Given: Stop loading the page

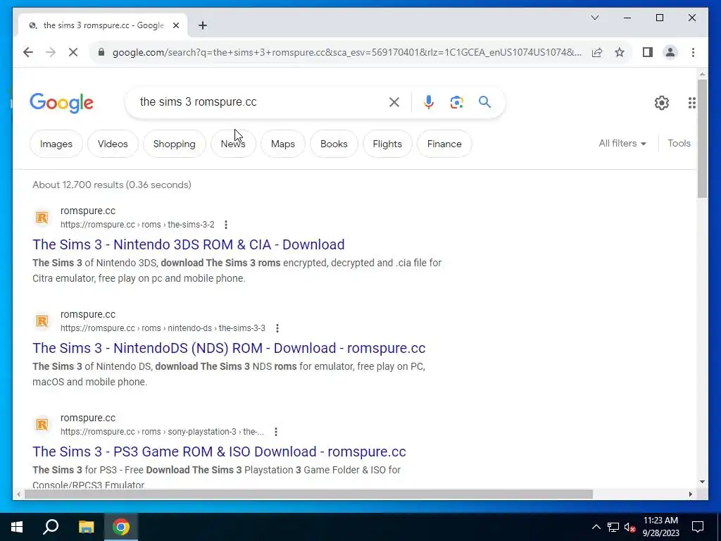Looking at the screenshot, I should [73, 52].
